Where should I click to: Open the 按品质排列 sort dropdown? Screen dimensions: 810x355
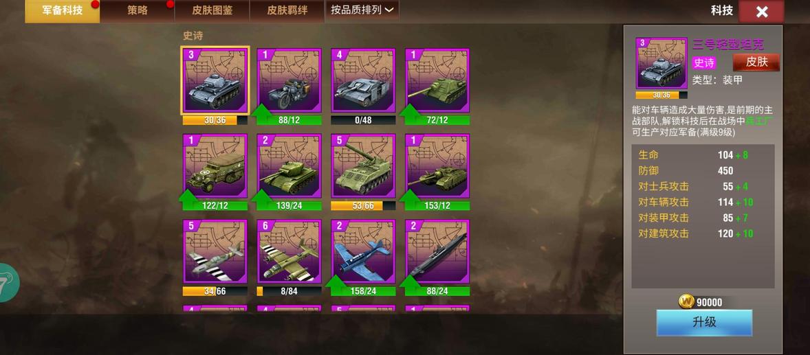362,10
